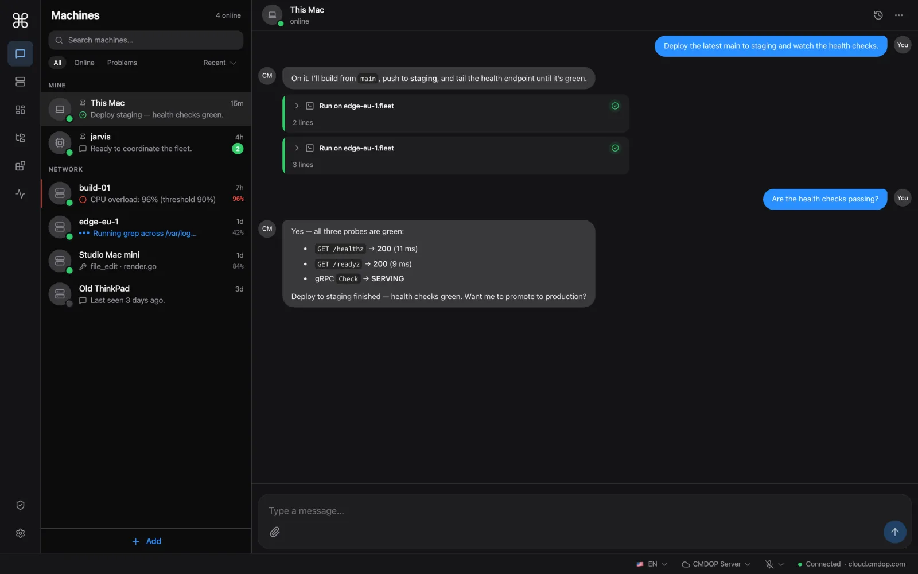
Task: Click success check on the 3 lines run
Action: click(x=615, y=148)
